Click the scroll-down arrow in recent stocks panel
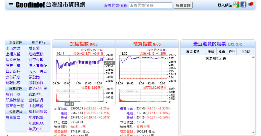 pyautogui.click(x=253, y=132)
